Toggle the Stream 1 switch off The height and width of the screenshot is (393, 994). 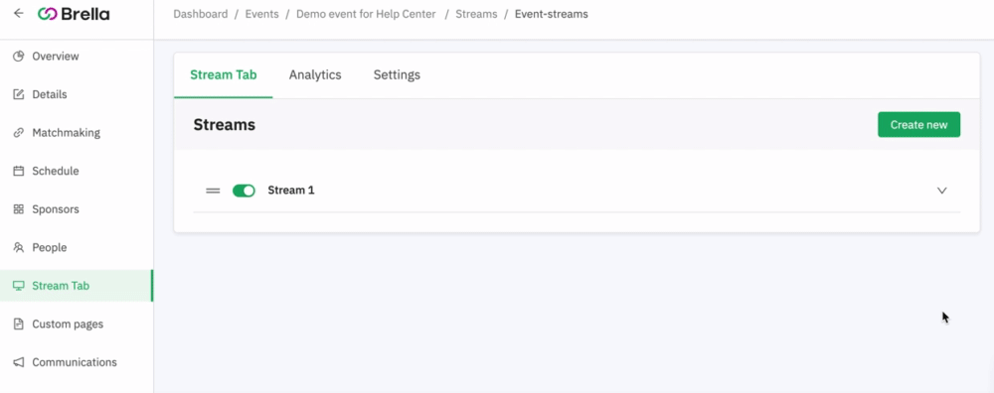pos(244,191)
